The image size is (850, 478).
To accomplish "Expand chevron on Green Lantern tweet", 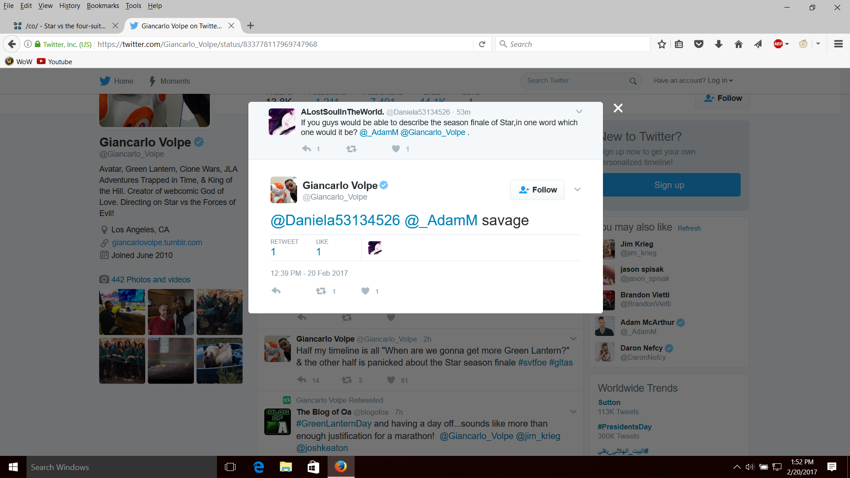I will (x=573, y=339).
